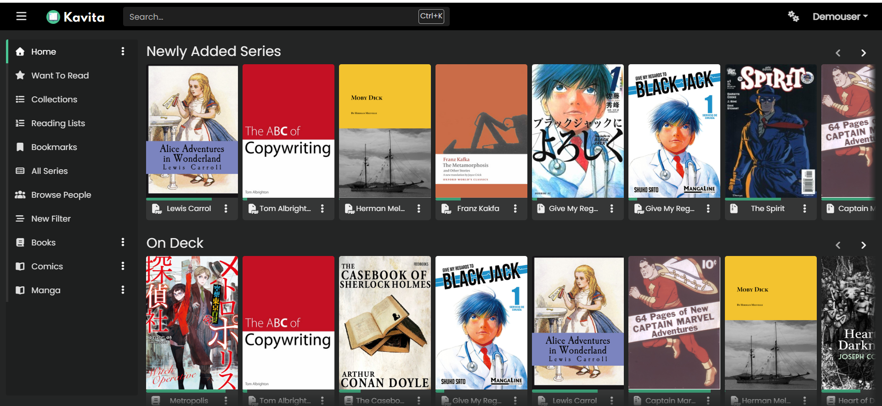Open the Metropolis card three-dot menu

226,400
